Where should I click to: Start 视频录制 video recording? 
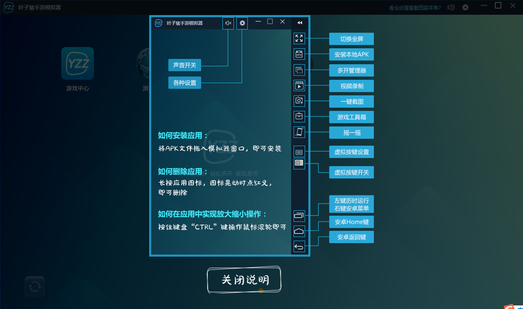coord(299,85)
